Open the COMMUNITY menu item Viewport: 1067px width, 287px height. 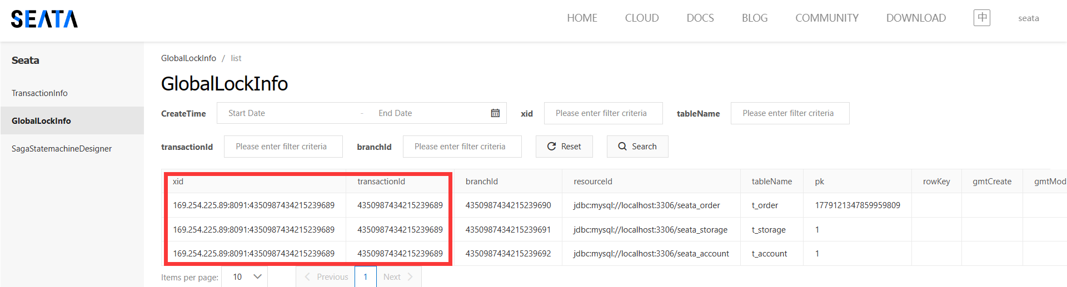[x=827, y=18]
